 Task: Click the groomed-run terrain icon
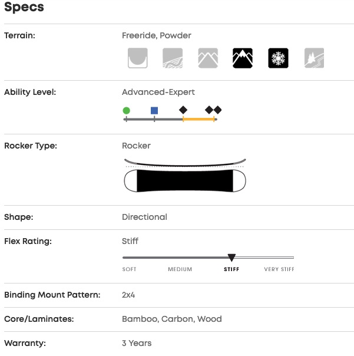tap(173, 58)
